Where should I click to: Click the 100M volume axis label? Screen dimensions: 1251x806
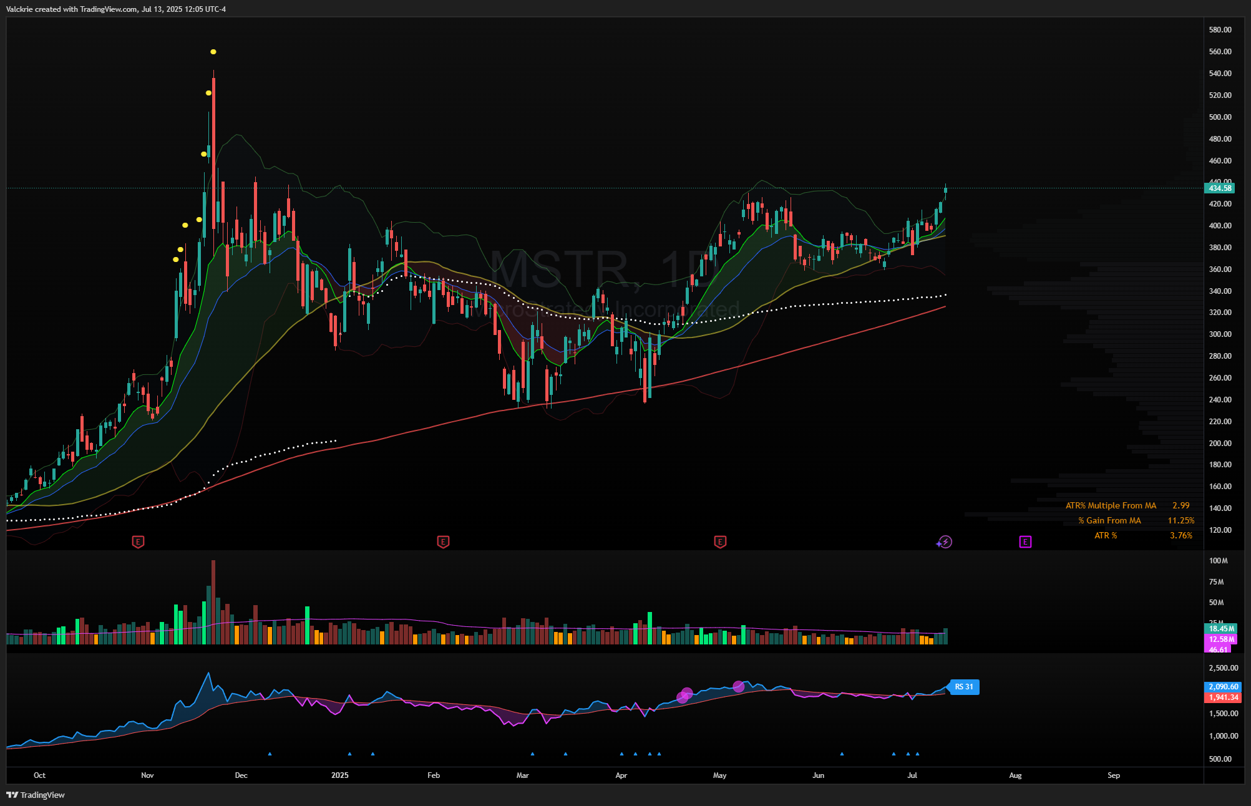1218,560
